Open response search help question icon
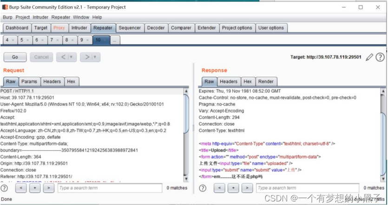The image size is (388, 207). click(203, 188)
